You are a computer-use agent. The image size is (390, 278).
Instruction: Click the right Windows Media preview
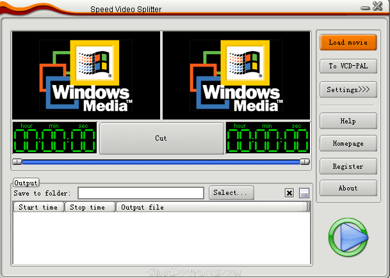tap(236, 75)
